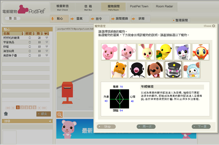This screenshot has width=219, height=145.
Task: Pick the red propeller robot pet
Action: pos(201,52)
